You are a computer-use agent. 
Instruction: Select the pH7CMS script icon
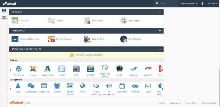click(148, 69)
